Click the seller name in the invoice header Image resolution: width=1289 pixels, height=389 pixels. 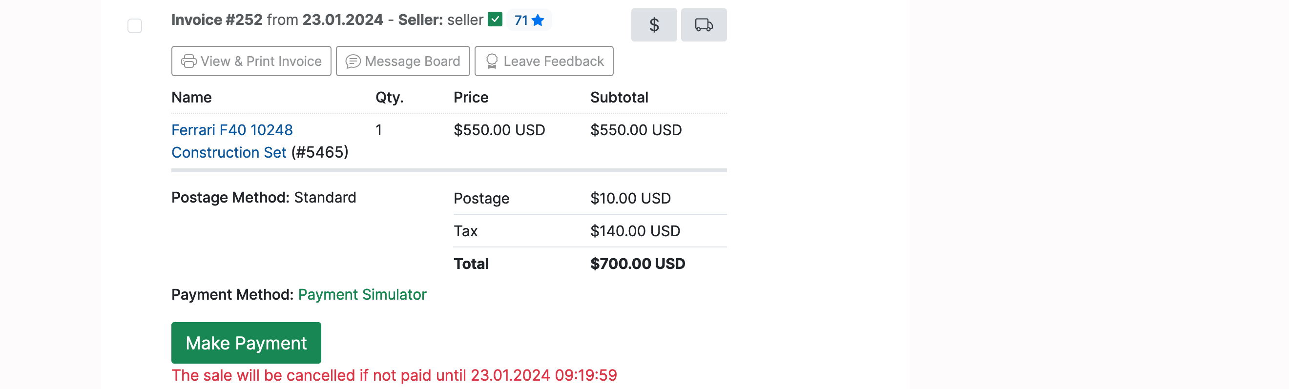465,20
